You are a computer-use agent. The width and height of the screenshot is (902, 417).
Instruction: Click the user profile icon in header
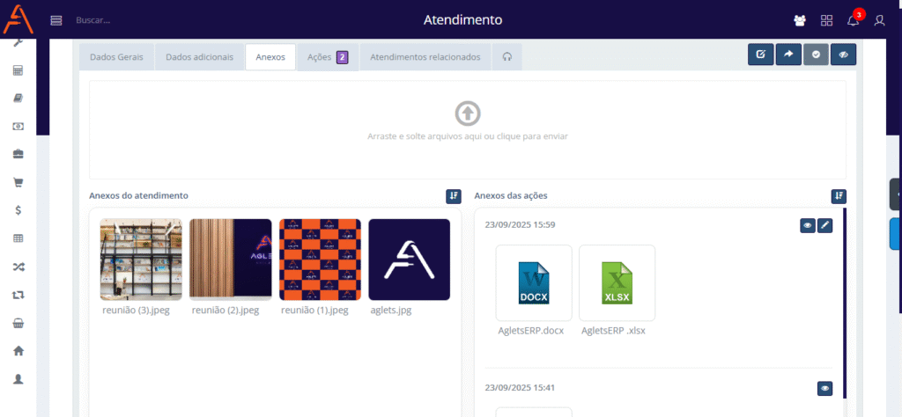[x=879, y=20]
